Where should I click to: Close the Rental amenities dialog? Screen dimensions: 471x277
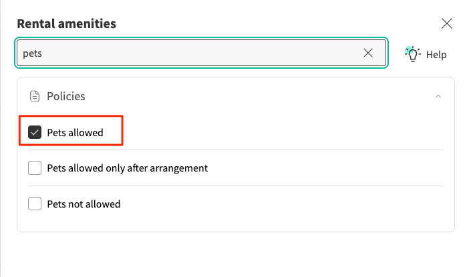[x=447, y=24]
